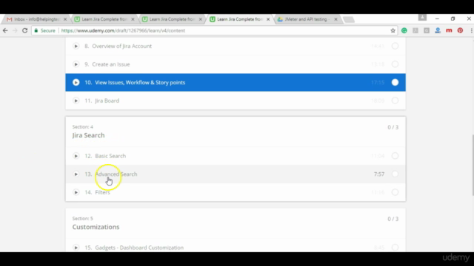The height and width of the screenshot is (266, 474).
Task: Click the page vertical scrollbar thumb
Action: [473, 166]
